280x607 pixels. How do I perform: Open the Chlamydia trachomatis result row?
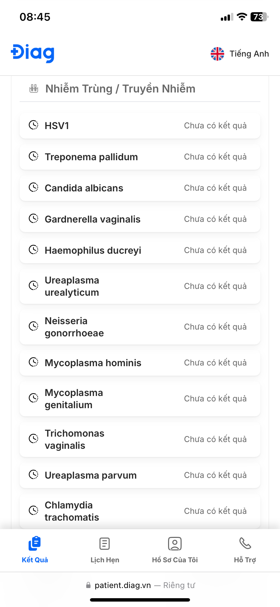tap(140, 511)
